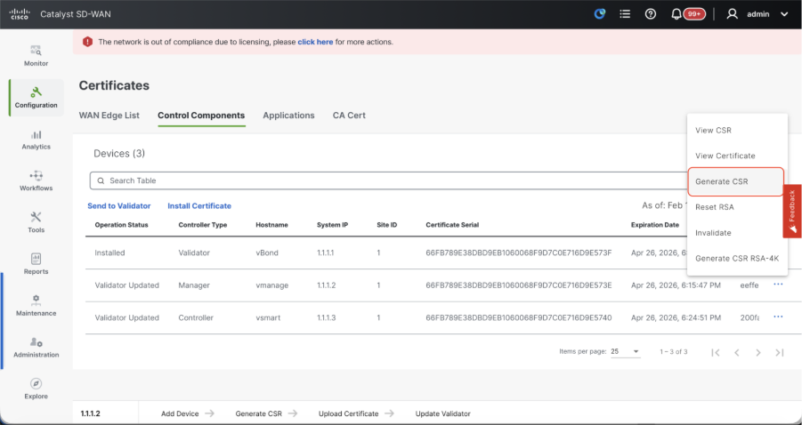Open the vsmart row actions menu
802x425 pixels.
coord(778,317)
